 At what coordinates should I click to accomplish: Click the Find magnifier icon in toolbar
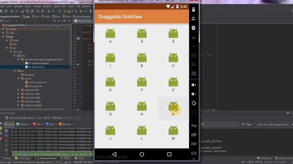tap(38, 11)
